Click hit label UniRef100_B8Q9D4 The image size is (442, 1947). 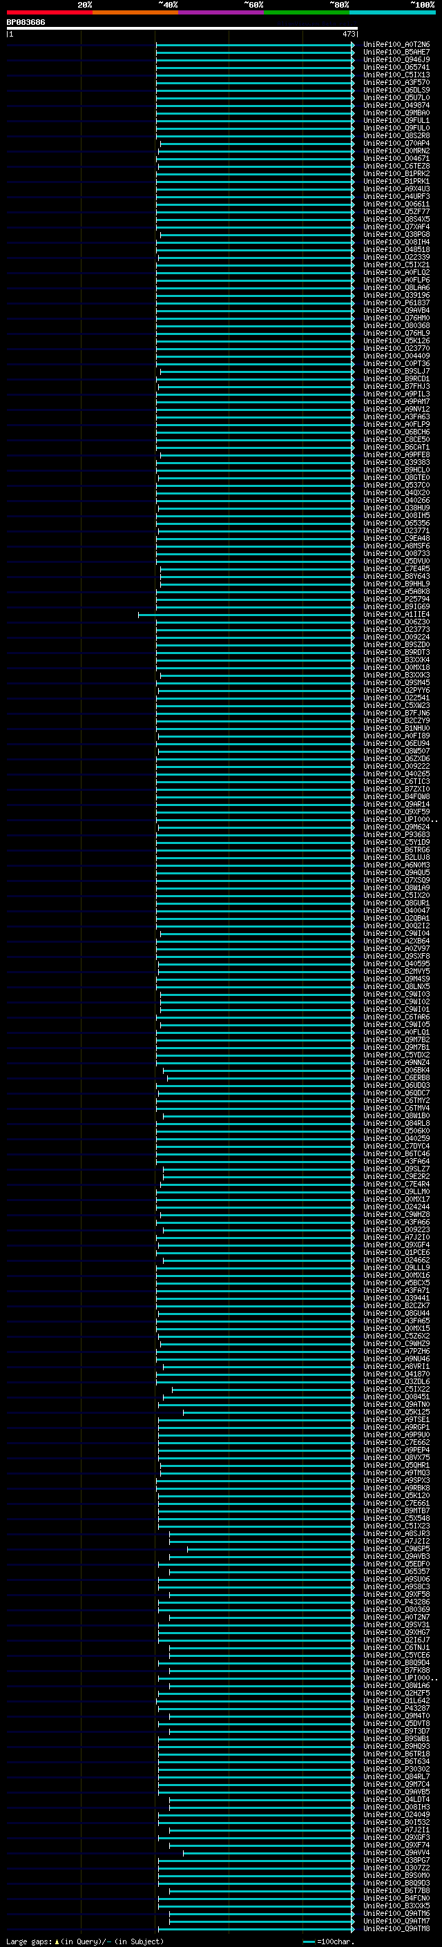tap(396, 1663)
